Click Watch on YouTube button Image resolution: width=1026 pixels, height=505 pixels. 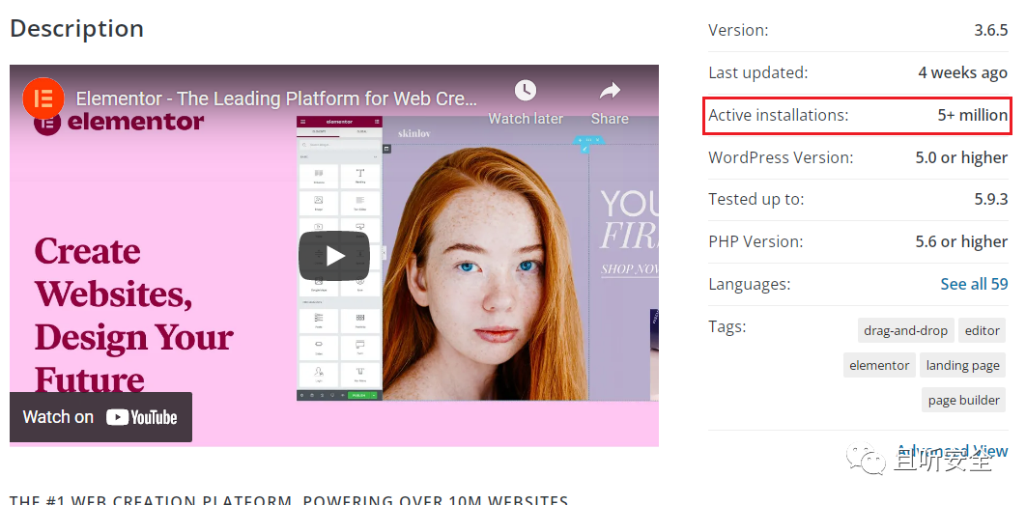click(x=100, y=417)
